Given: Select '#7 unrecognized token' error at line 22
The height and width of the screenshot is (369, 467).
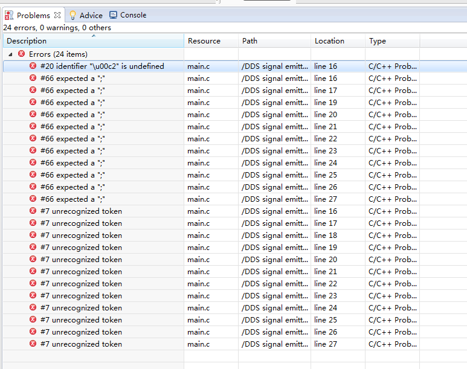Looking at the screenshot, I should click(x=81, y=283).
